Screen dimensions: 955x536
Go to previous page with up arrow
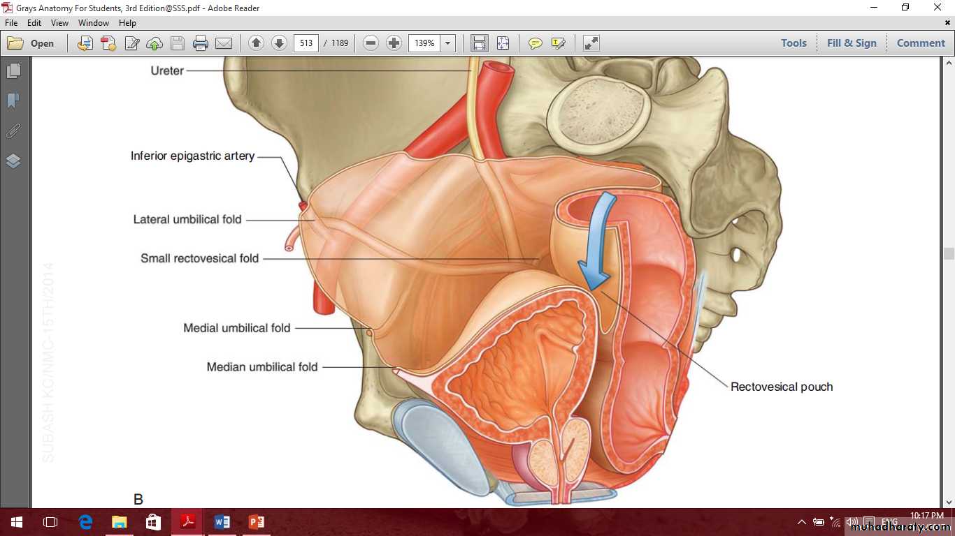(x=256, y=43)
